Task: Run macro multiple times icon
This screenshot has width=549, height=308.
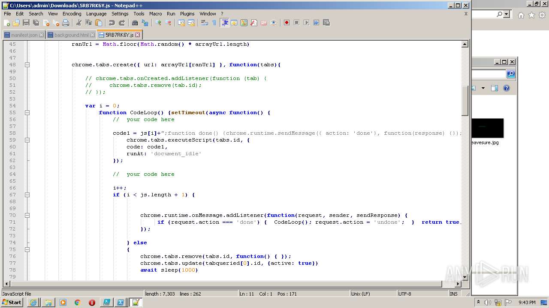Action: pos(317,23)
